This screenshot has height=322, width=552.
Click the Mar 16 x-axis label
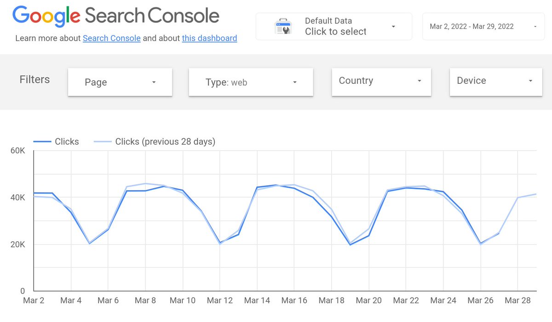coord(294,300)
